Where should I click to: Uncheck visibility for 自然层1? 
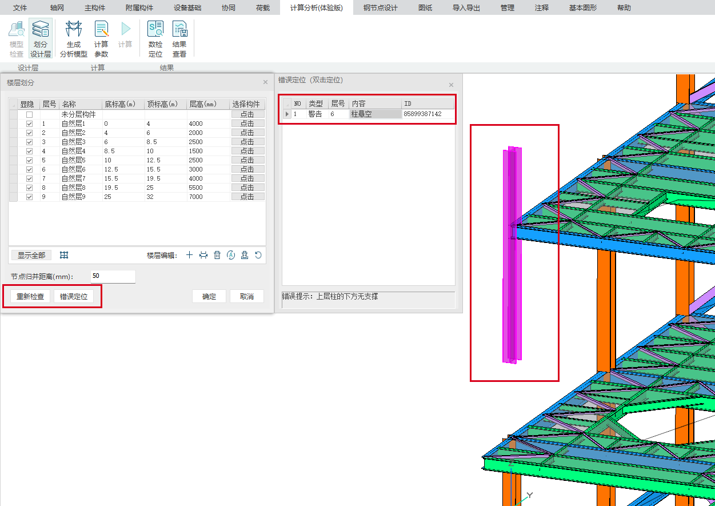coord(29,123)
